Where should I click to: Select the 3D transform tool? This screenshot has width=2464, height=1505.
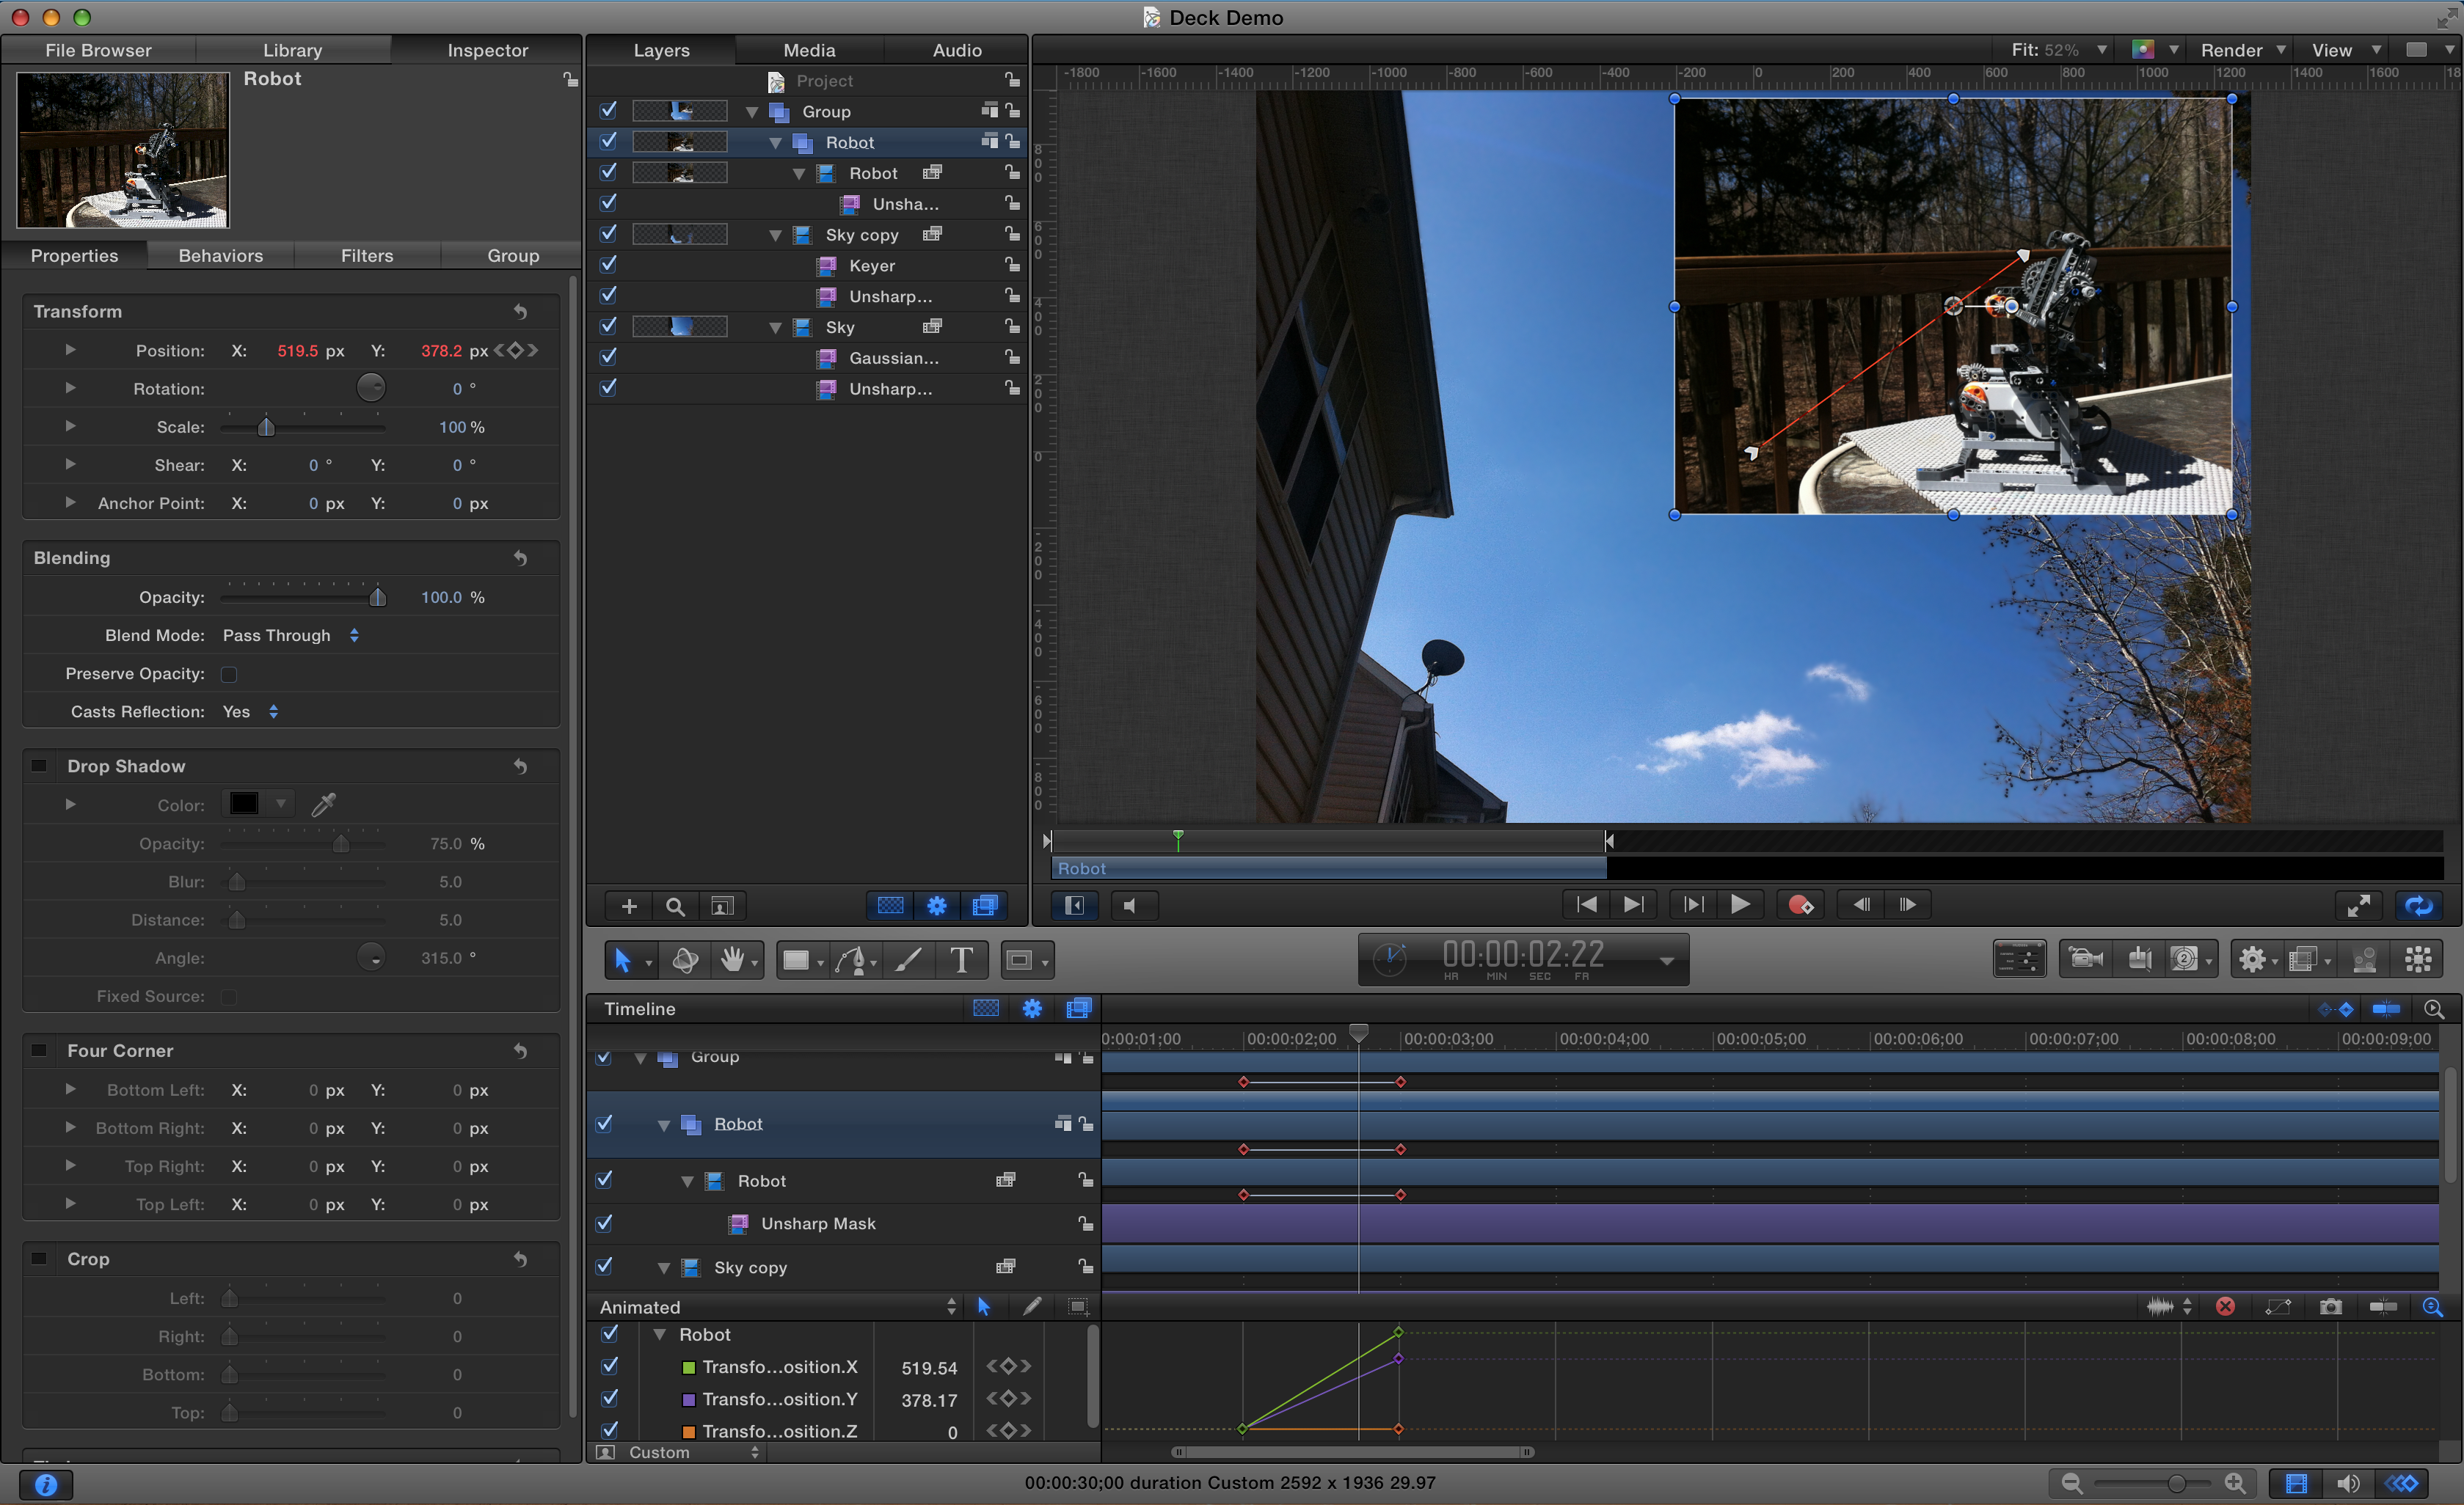(686, 959)
